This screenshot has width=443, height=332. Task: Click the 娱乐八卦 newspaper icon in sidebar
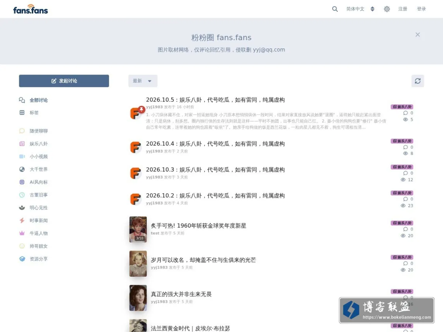pos(22,144)
